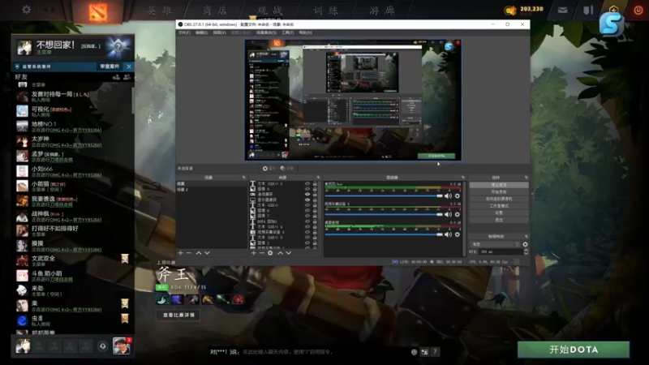
Task: Click the rank medal beside the profile name
Action: 118,47
